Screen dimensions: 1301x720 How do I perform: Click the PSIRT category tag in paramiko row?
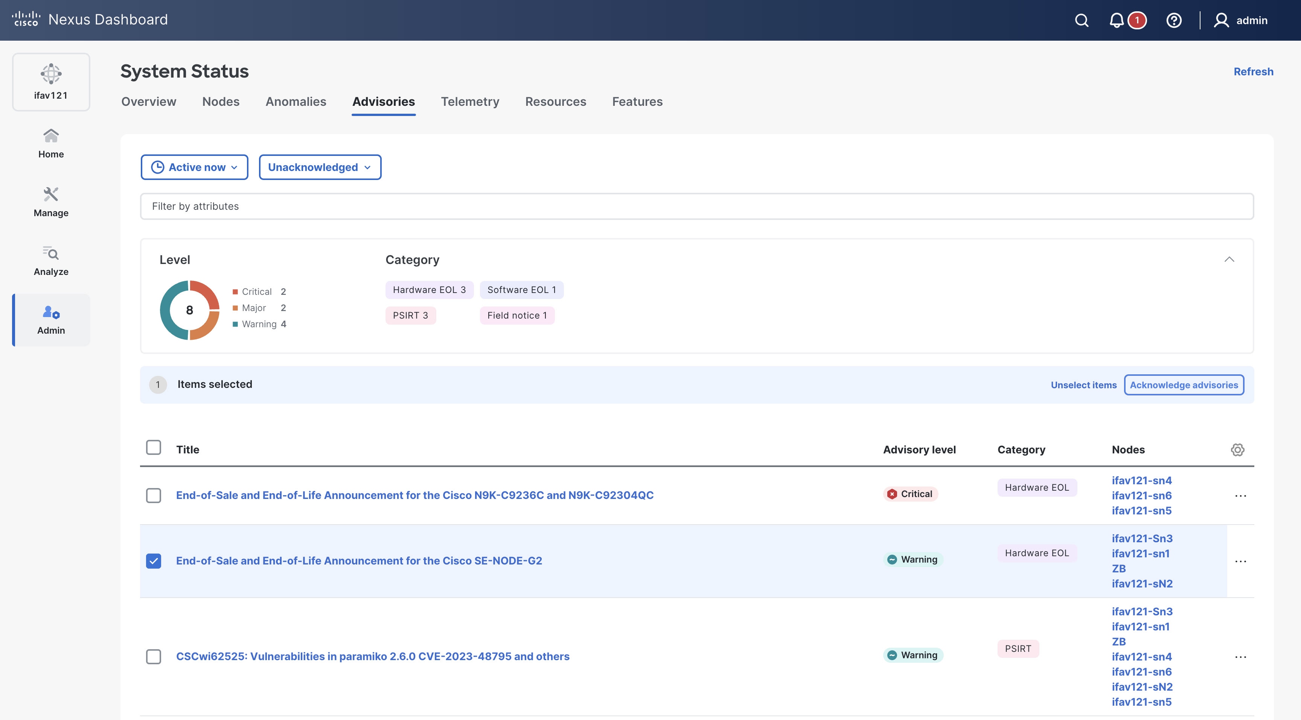click(1018, 649)
